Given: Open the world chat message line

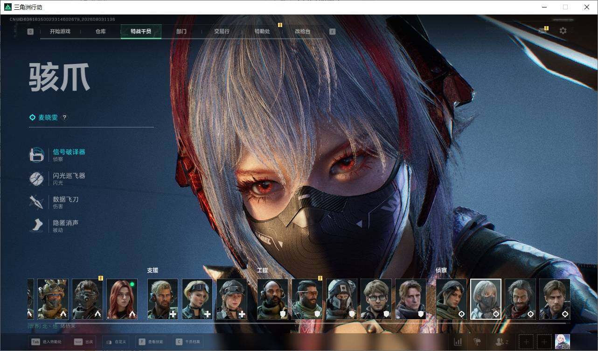Looking at the screenshot, I should click(x=51, y=326).
